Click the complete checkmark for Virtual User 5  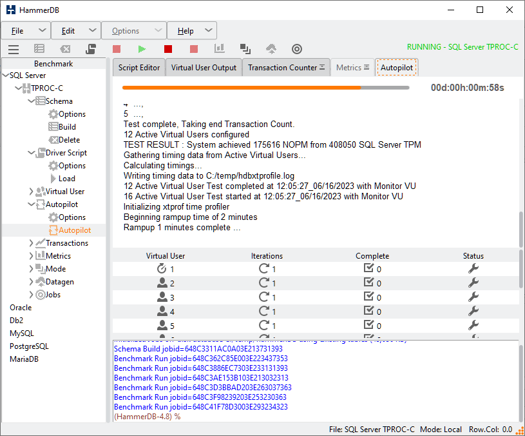tap(368, 324)
